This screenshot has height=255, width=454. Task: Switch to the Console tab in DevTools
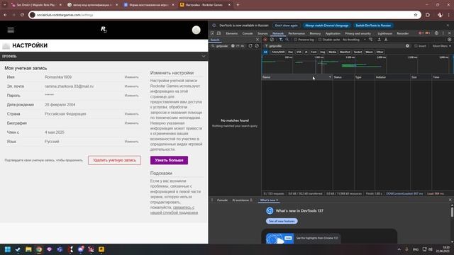(248, 33)
